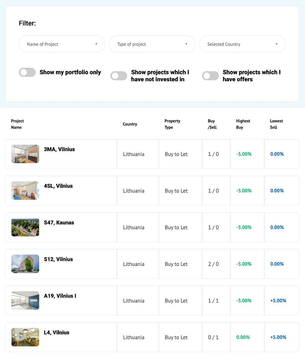
Task: Select the -5.00% Highest Buy for S47, Kaunas
Action: [244, 227]
